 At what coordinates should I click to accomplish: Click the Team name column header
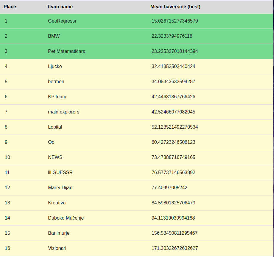pos(60,7)
